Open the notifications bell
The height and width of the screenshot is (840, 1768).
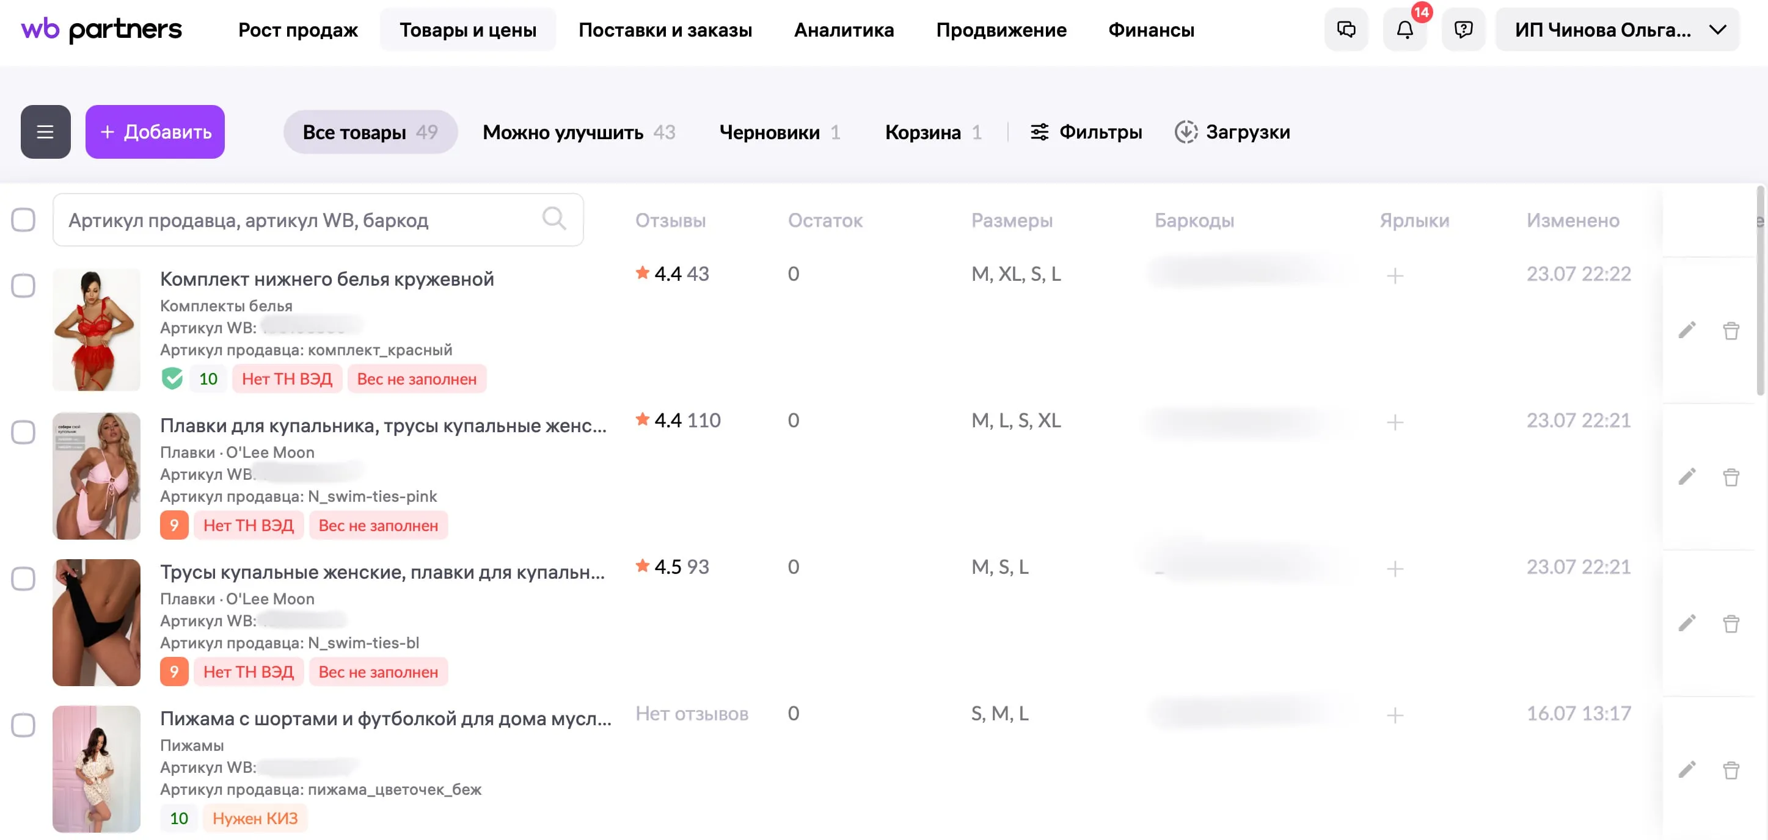(x=1405, y=29)
